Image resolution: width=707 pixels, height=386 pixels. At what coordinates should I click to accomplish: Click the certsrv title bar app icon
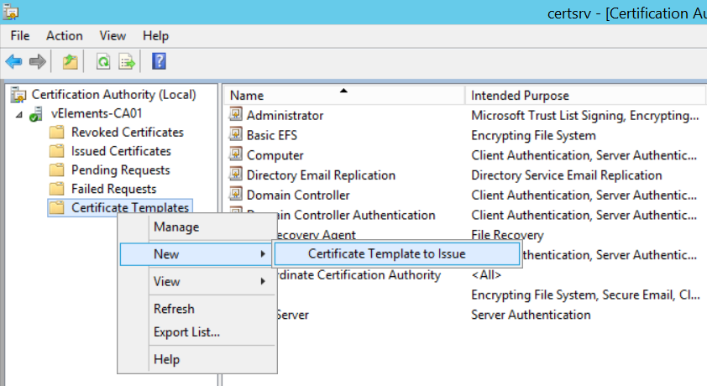10,12
